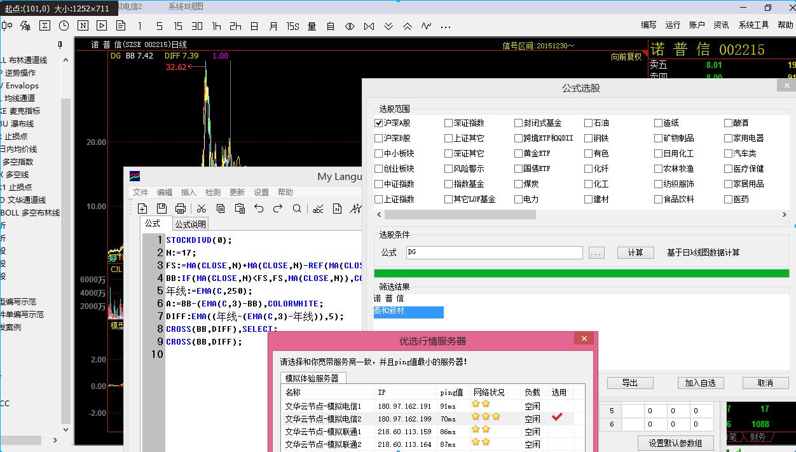Click the print icon in editor toolbar

181,209
